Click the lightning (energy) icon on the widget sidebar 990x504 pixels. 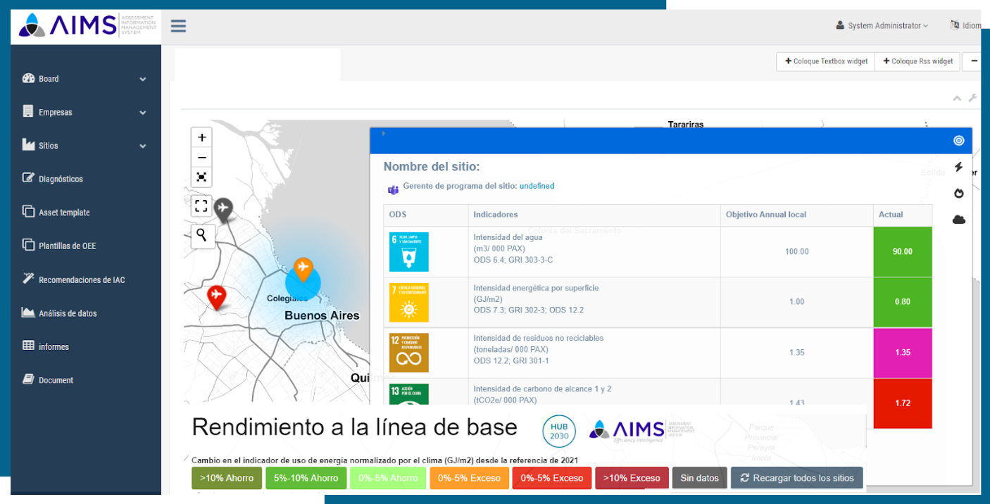tap(958, 167)
